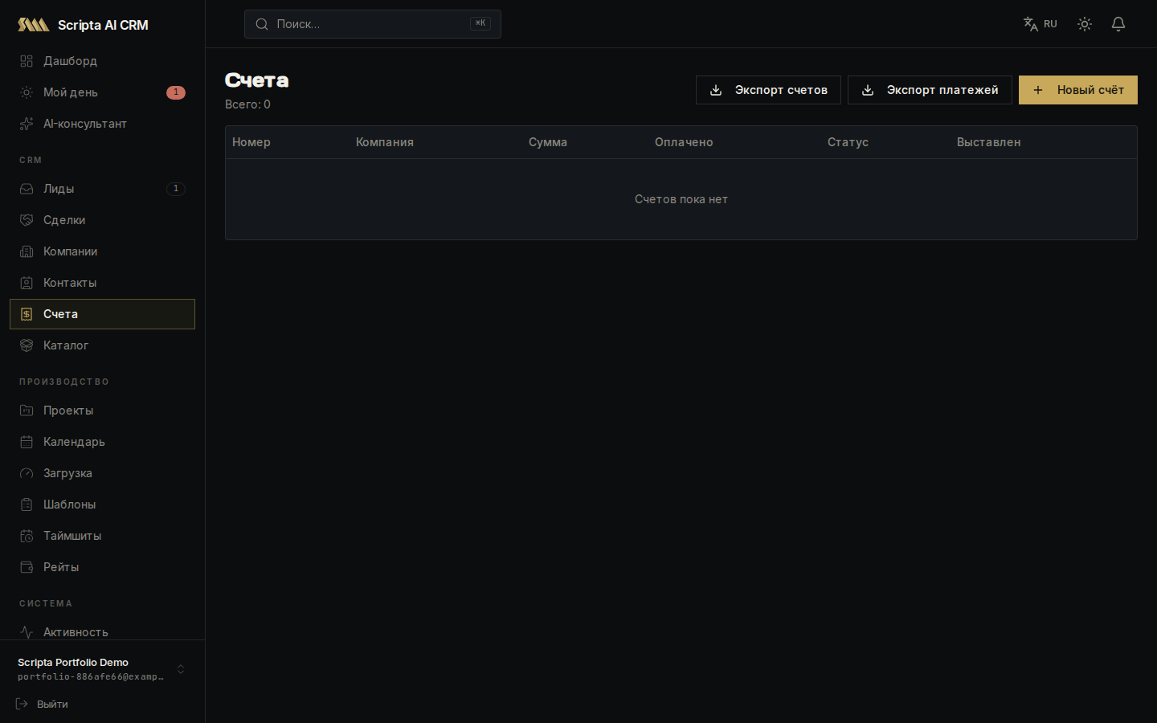Click the Рейты wallet icon
Screen dimensions: 1157x723
(x=27, y=567)
